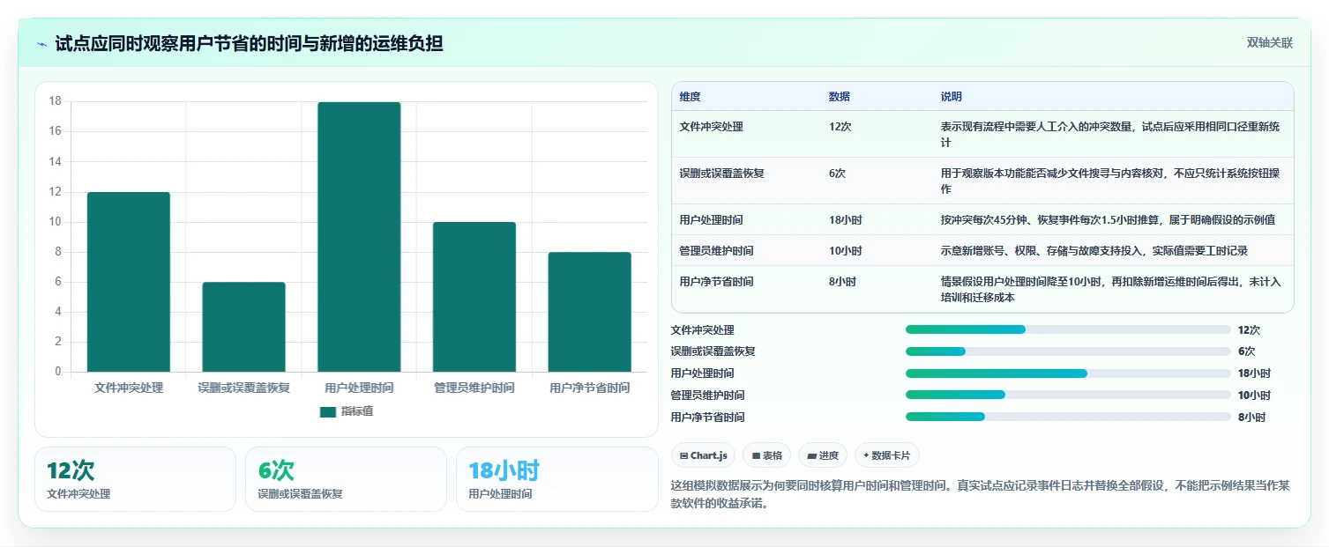The width and height of the screenshot is (1329, 547).
Task: Click the 进度 tag chip
Action: click(x=822, y=455)
